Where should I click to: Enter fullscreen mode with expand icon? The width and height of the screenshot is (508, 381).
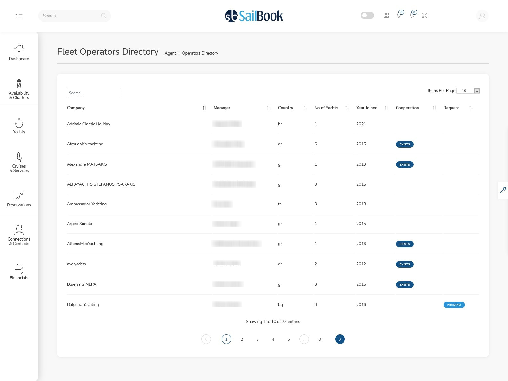click(x=424, y=15)
